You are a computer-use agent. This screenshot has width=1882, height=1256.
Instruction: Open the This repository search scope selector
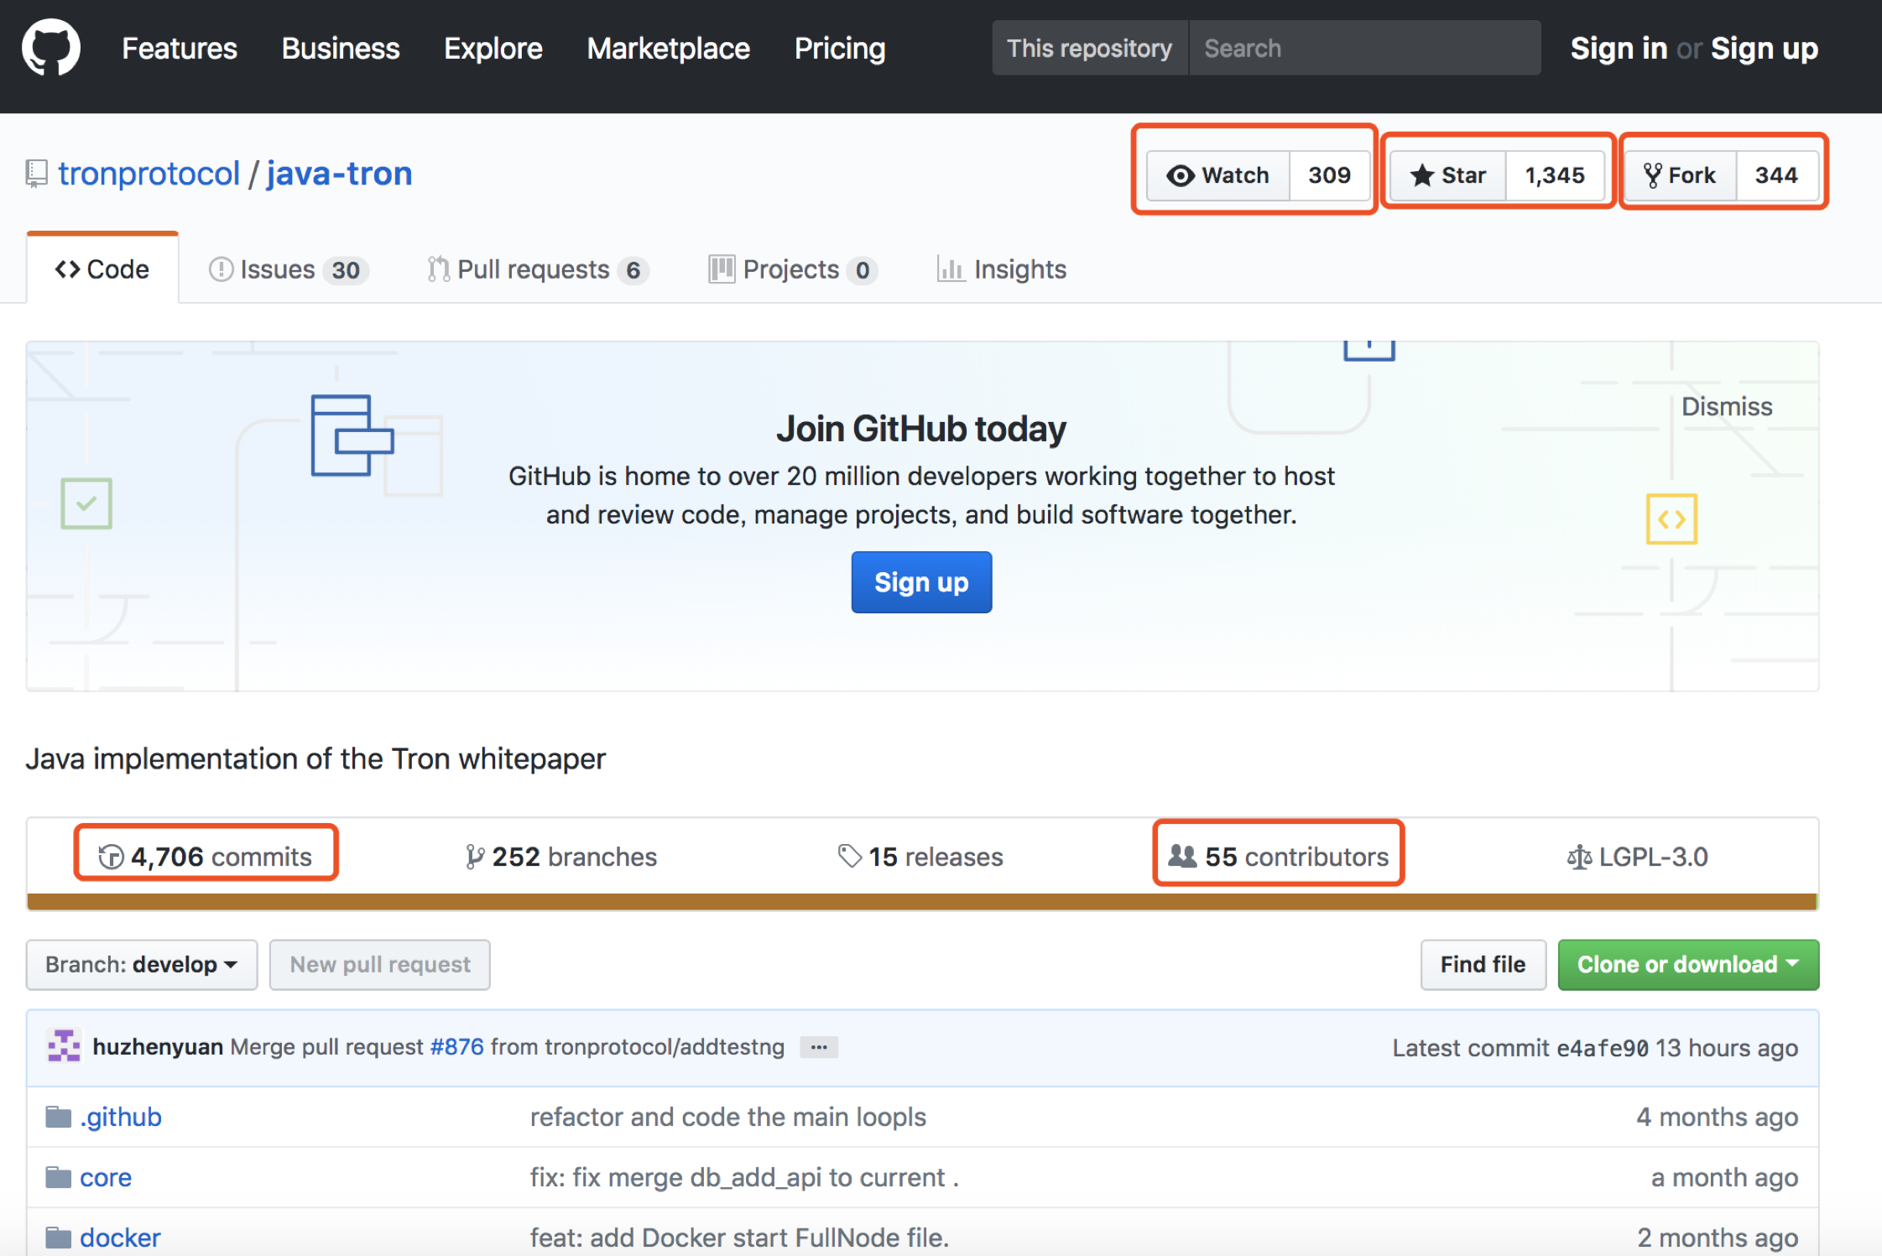click(1090, 48)
